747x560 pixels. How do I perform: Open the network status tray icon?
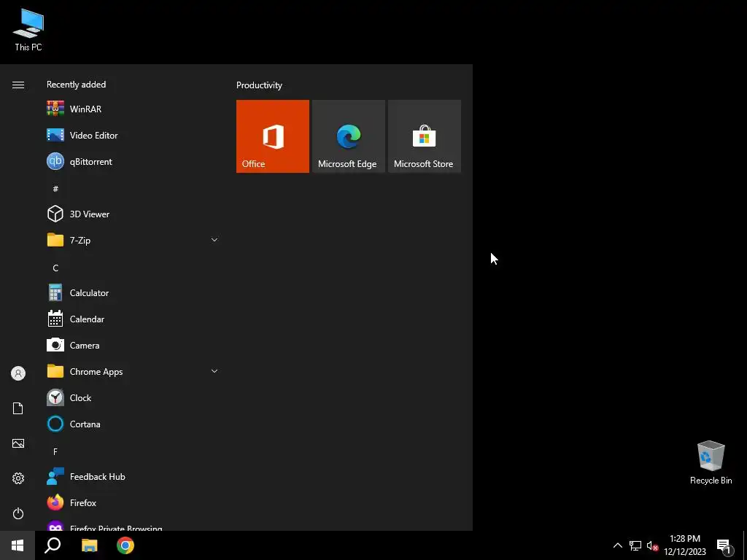click(635, 545)
